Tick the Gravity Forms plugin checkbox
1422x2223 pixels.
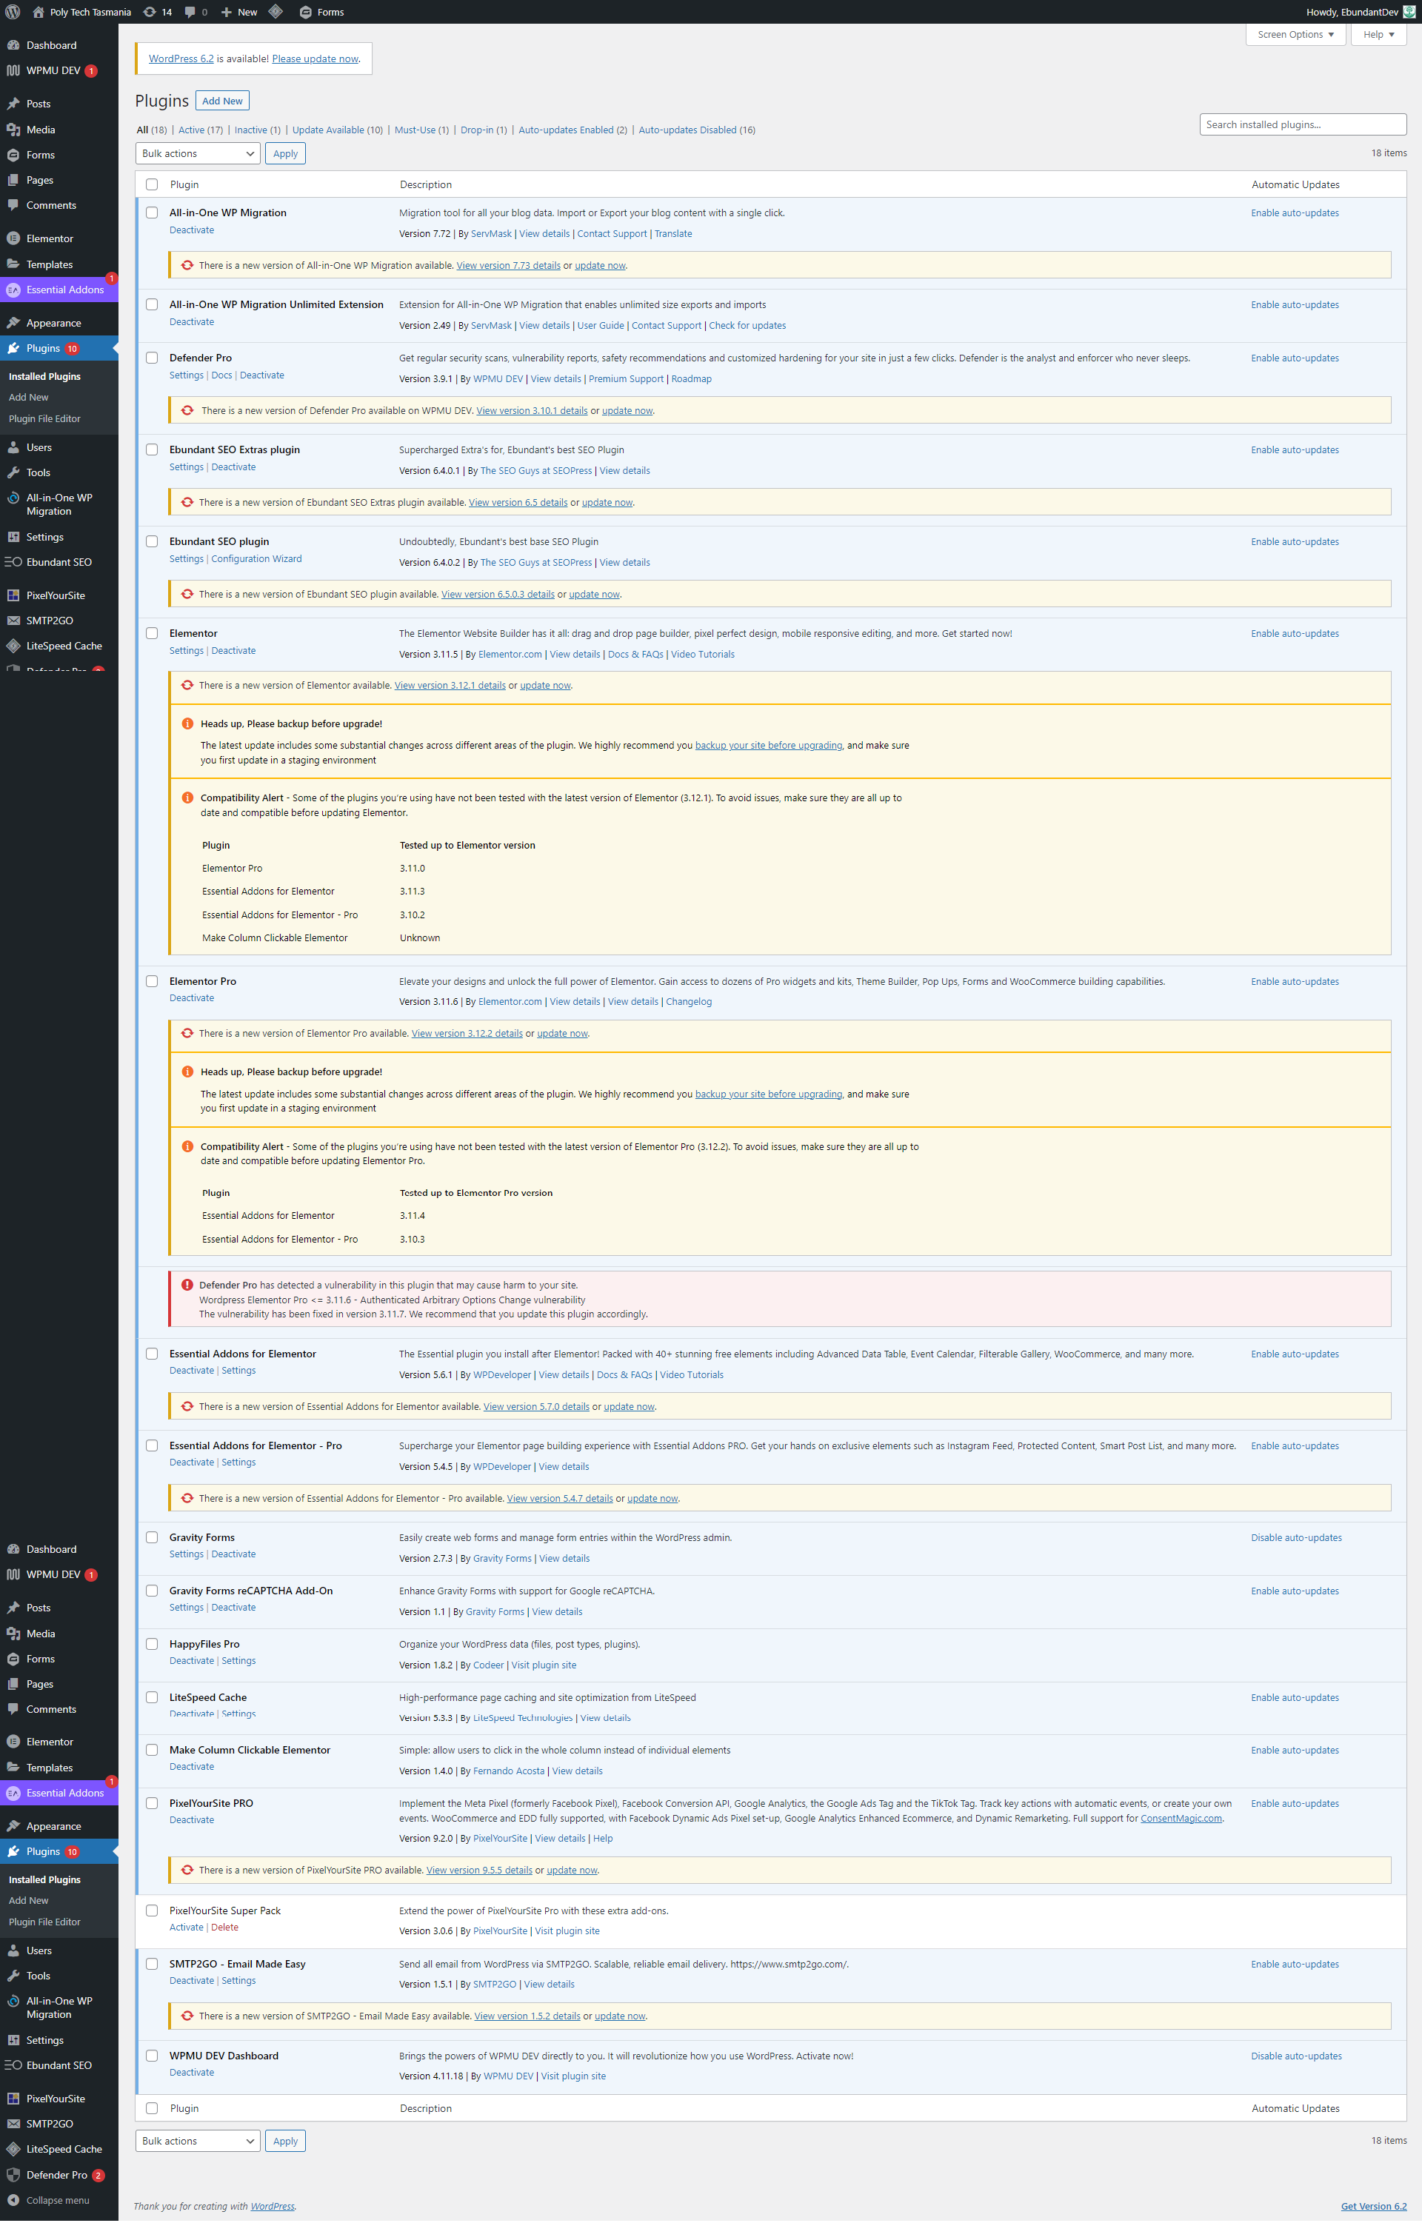(x=153, y=1537)
